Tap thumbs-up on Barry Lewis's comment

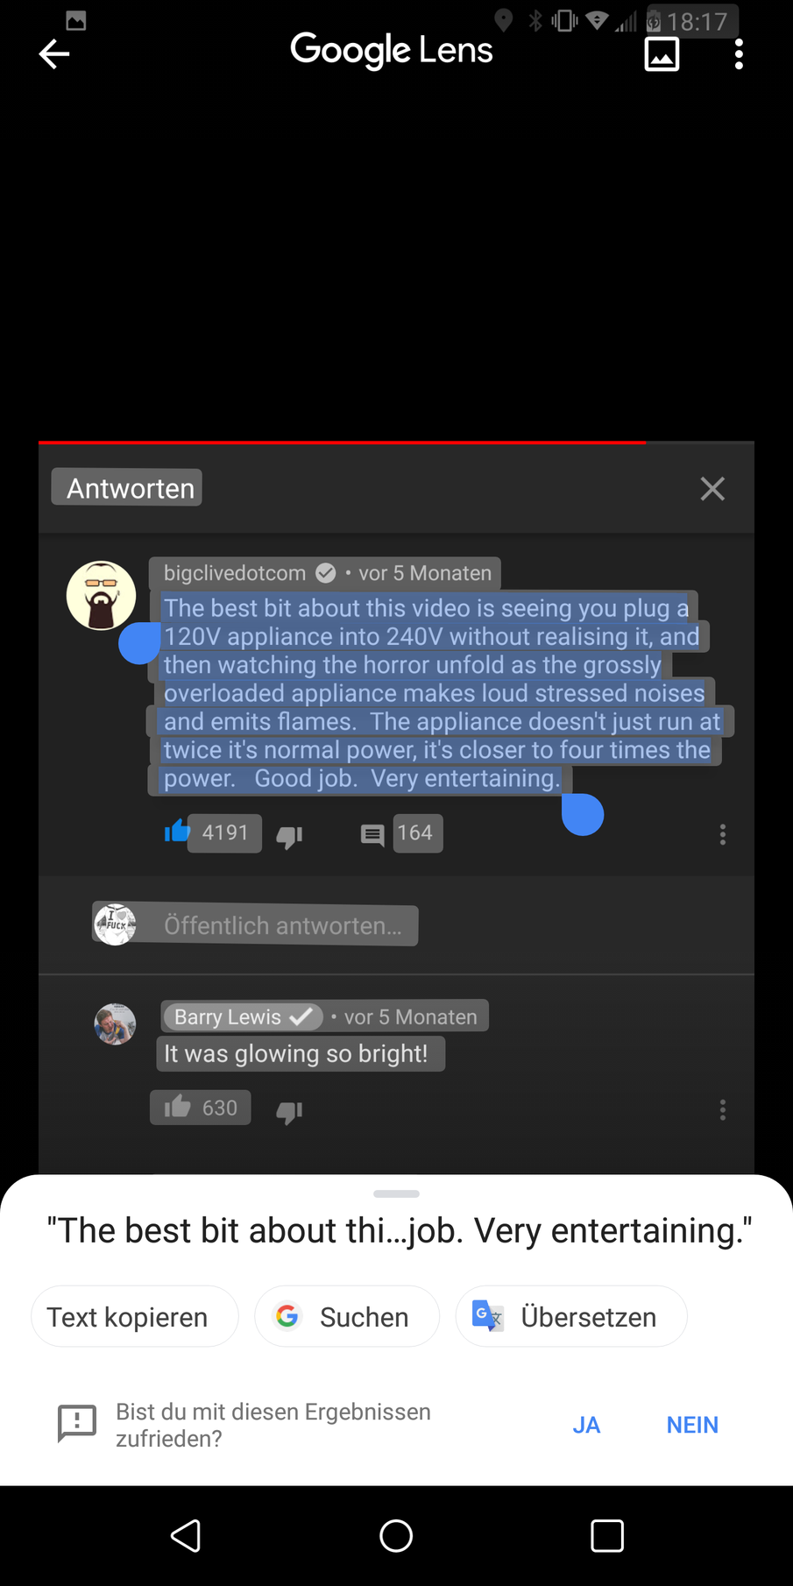click(177, 1107)
